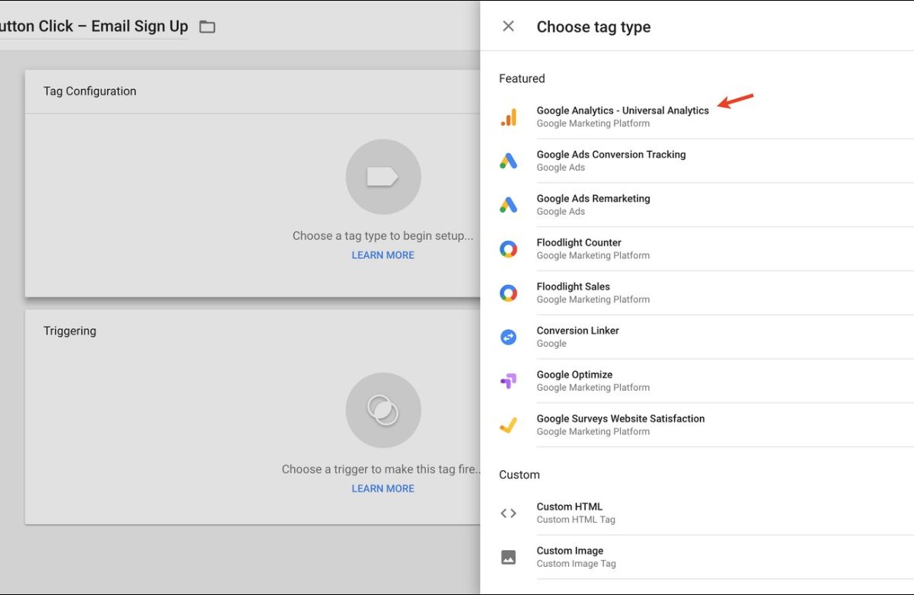Screen dimensions: 914x595
Task: Pick Custom HTML tag option
Action: tap(569, 507)
